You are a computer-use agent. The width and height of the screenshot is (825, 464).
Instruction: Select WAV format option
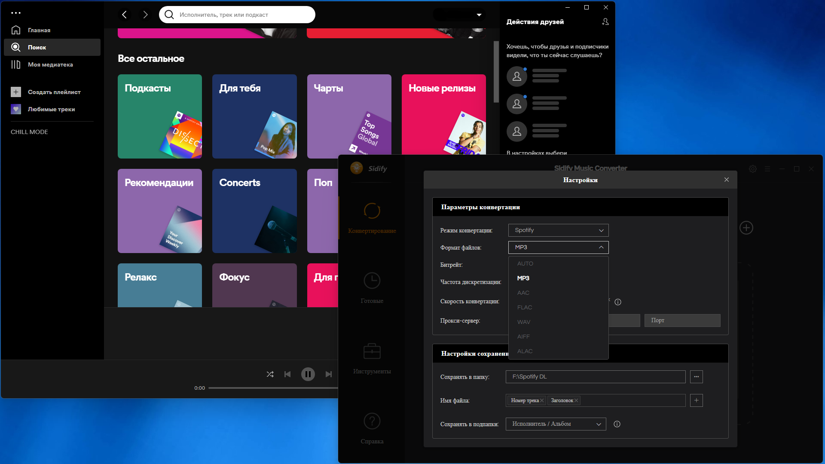(x=558, y=322)
